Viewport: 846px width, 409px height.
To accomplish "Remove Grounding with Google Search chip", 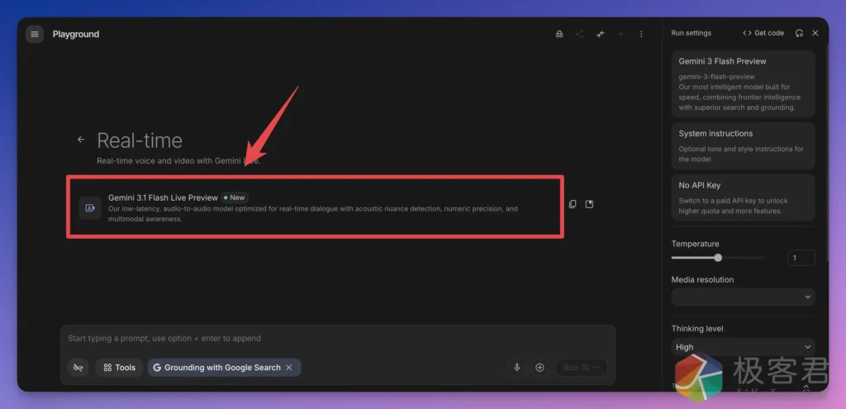I will pos(288,368).
